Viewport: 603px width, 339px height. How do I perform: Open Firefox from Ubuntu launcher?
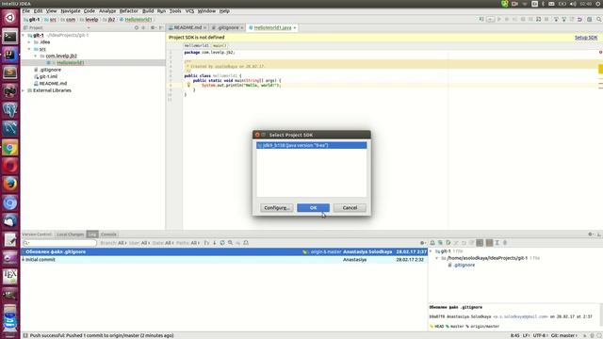[10, 185]
